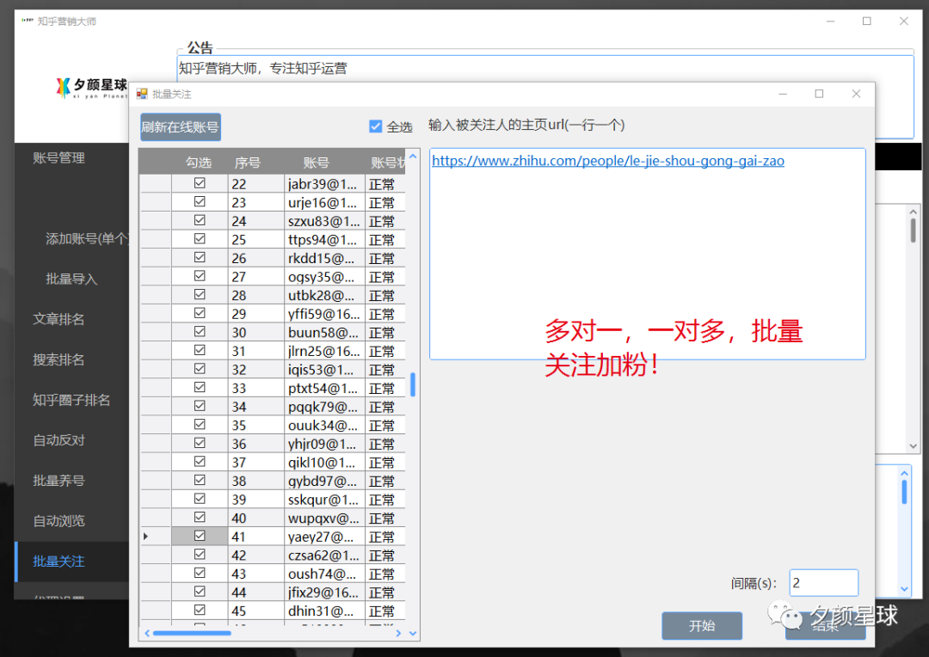
Task: Uncheck the checkbox for row 39
Action: tap(200, 498)
